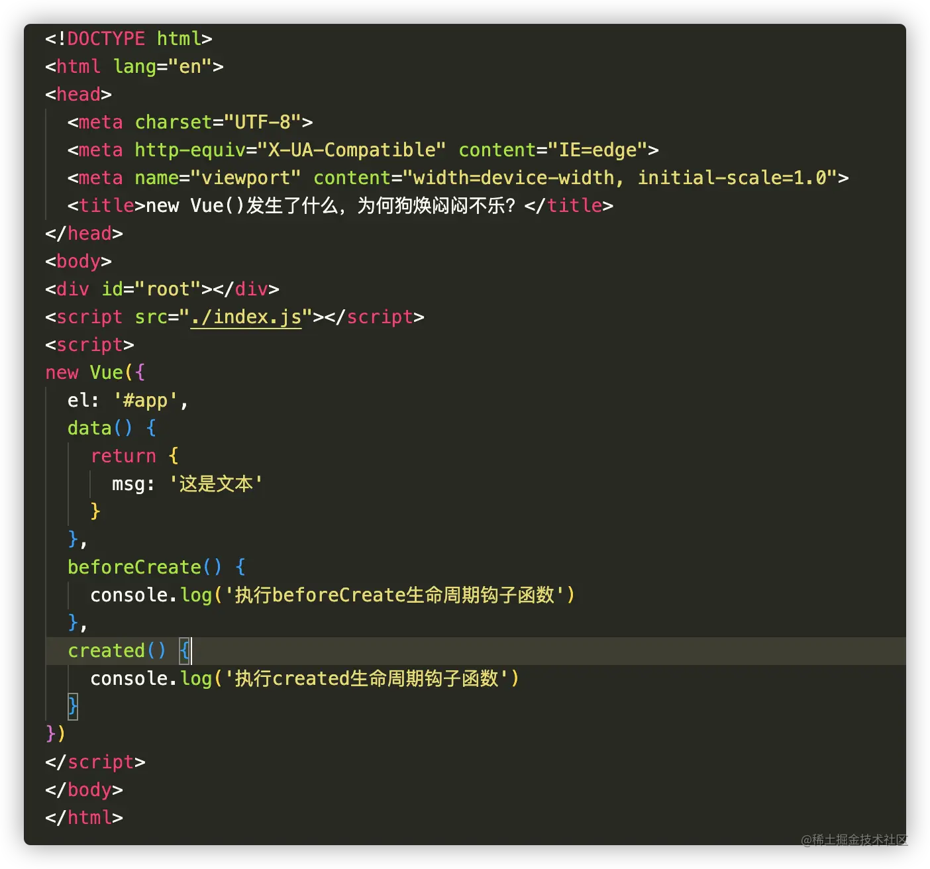
Task: Click the return keyword
Action: coord(123,456)
